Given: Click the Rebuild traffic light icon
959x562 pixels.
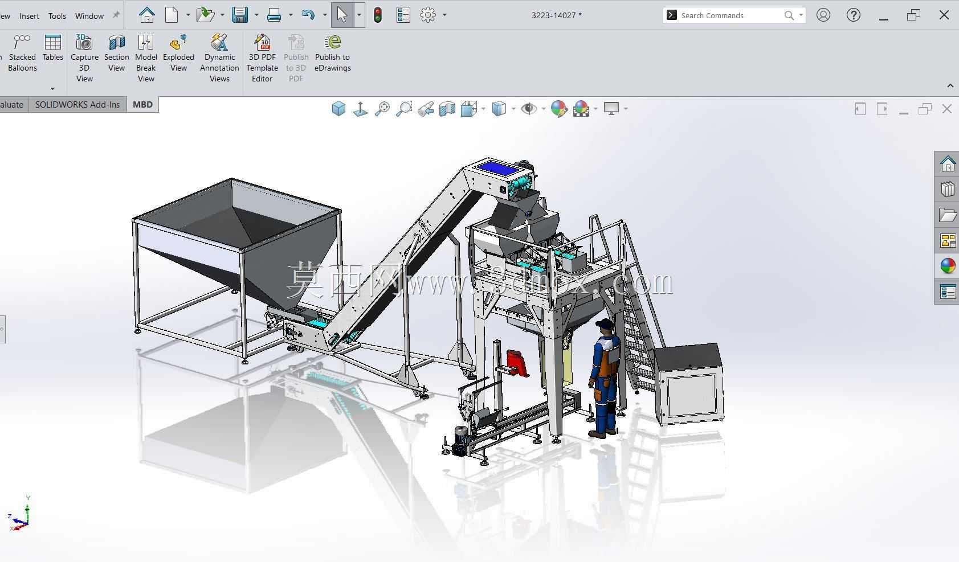Looking at the screenshot, I should click(x=377, y=15).
